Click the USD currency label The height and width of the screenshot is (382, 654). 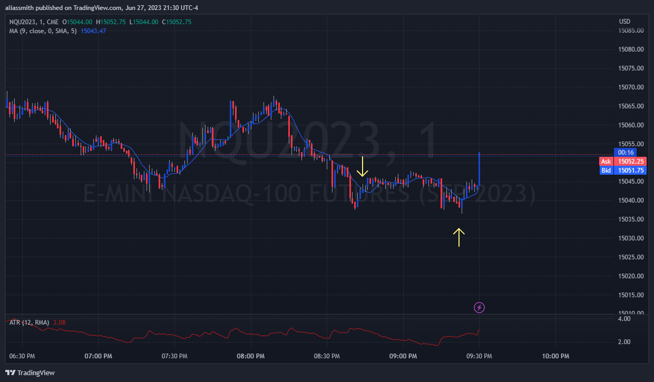tap(624, 22)
